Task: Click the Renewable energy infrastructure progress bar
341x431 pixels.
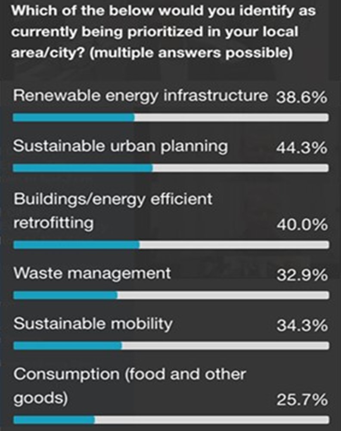Action: pyautogui.click(x=171, y=117)
